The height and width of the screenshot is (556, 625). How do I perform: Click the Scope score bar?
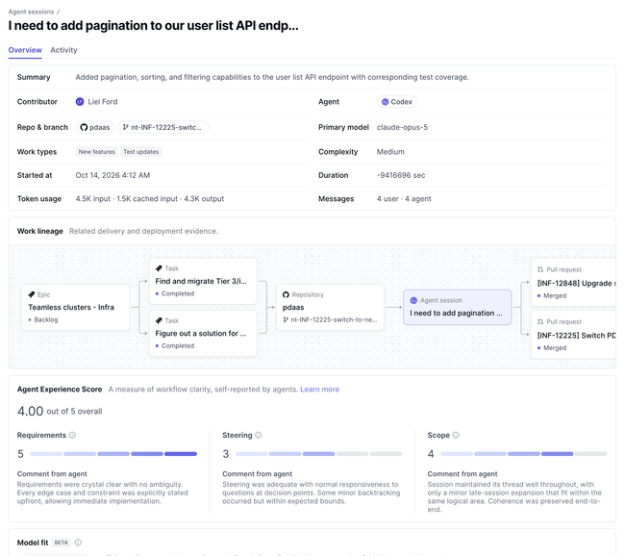(524, 454)
